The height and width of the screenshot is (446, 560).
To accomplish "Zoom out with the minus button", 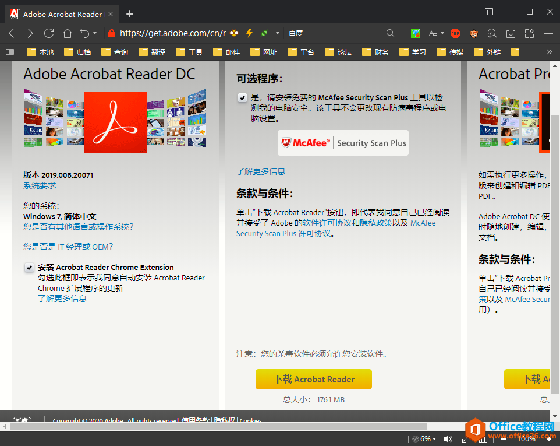I will (x=503, y=439).
